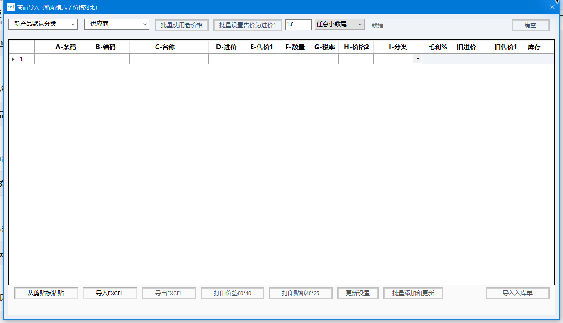Image resolution: width=563 pixels, height=323 pixels.
Task: Click the B-编码 column header
Action: coord(109,47)
